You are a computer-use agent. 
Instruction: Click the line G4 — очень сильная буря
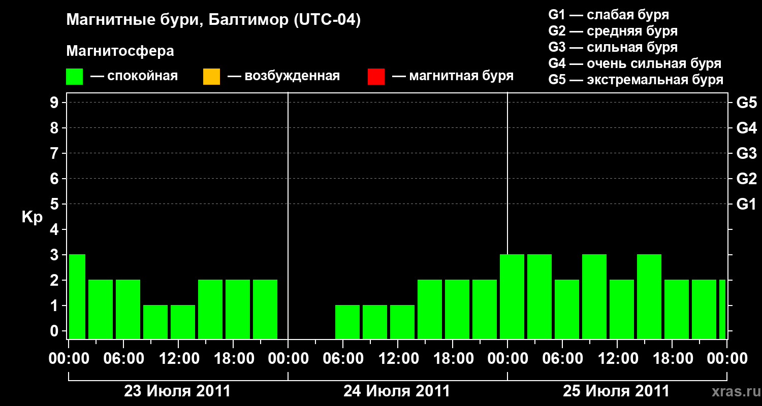[x=635, y=63]
